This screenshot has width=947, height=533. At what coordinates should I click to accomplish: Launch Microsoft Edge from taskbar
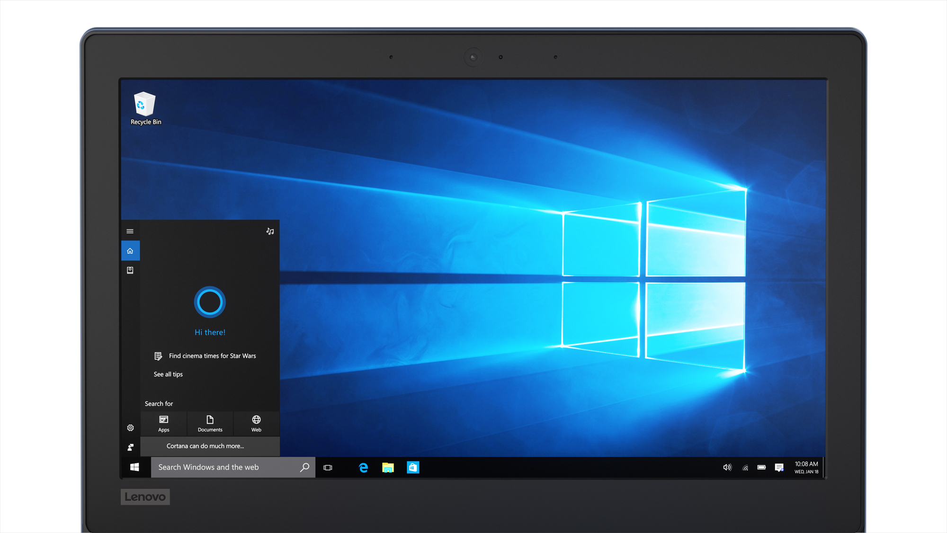tap(363, 468)
